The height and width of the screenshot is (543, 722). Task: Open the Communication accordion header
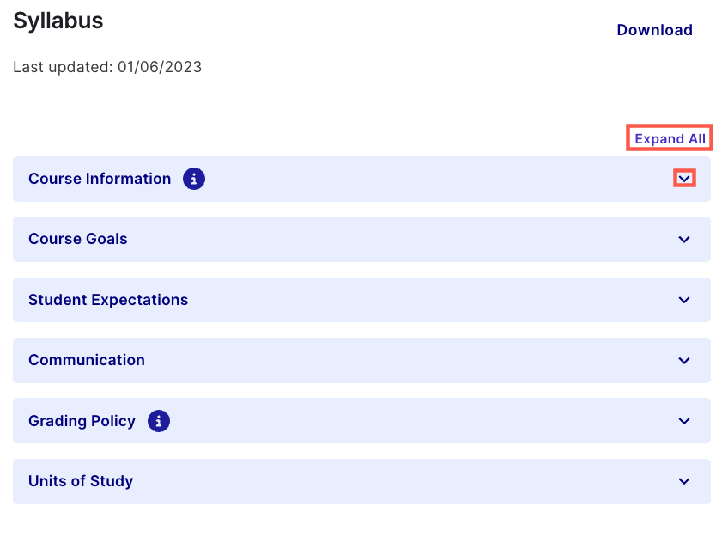[361, 360]
